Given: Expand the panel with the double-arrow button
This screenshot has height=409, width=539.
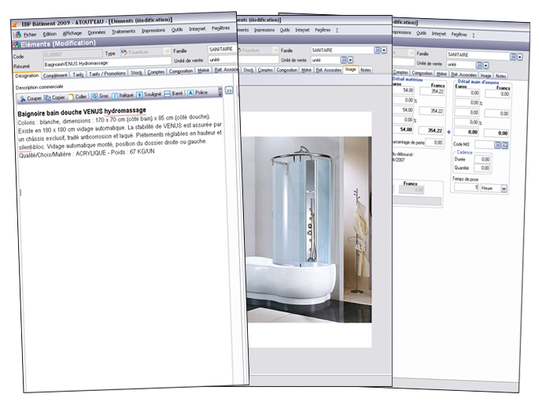Looking at the screenshot, I should tap(229, 90).
